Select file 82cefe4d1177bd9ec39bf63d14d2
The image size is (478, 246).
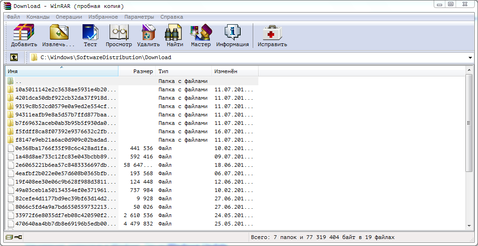click(x=66, y=198)
